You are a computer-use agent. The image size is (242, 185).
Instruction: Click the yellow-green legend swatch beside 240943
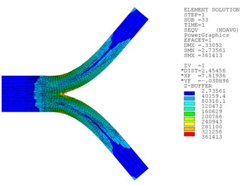tap(189, 119)
